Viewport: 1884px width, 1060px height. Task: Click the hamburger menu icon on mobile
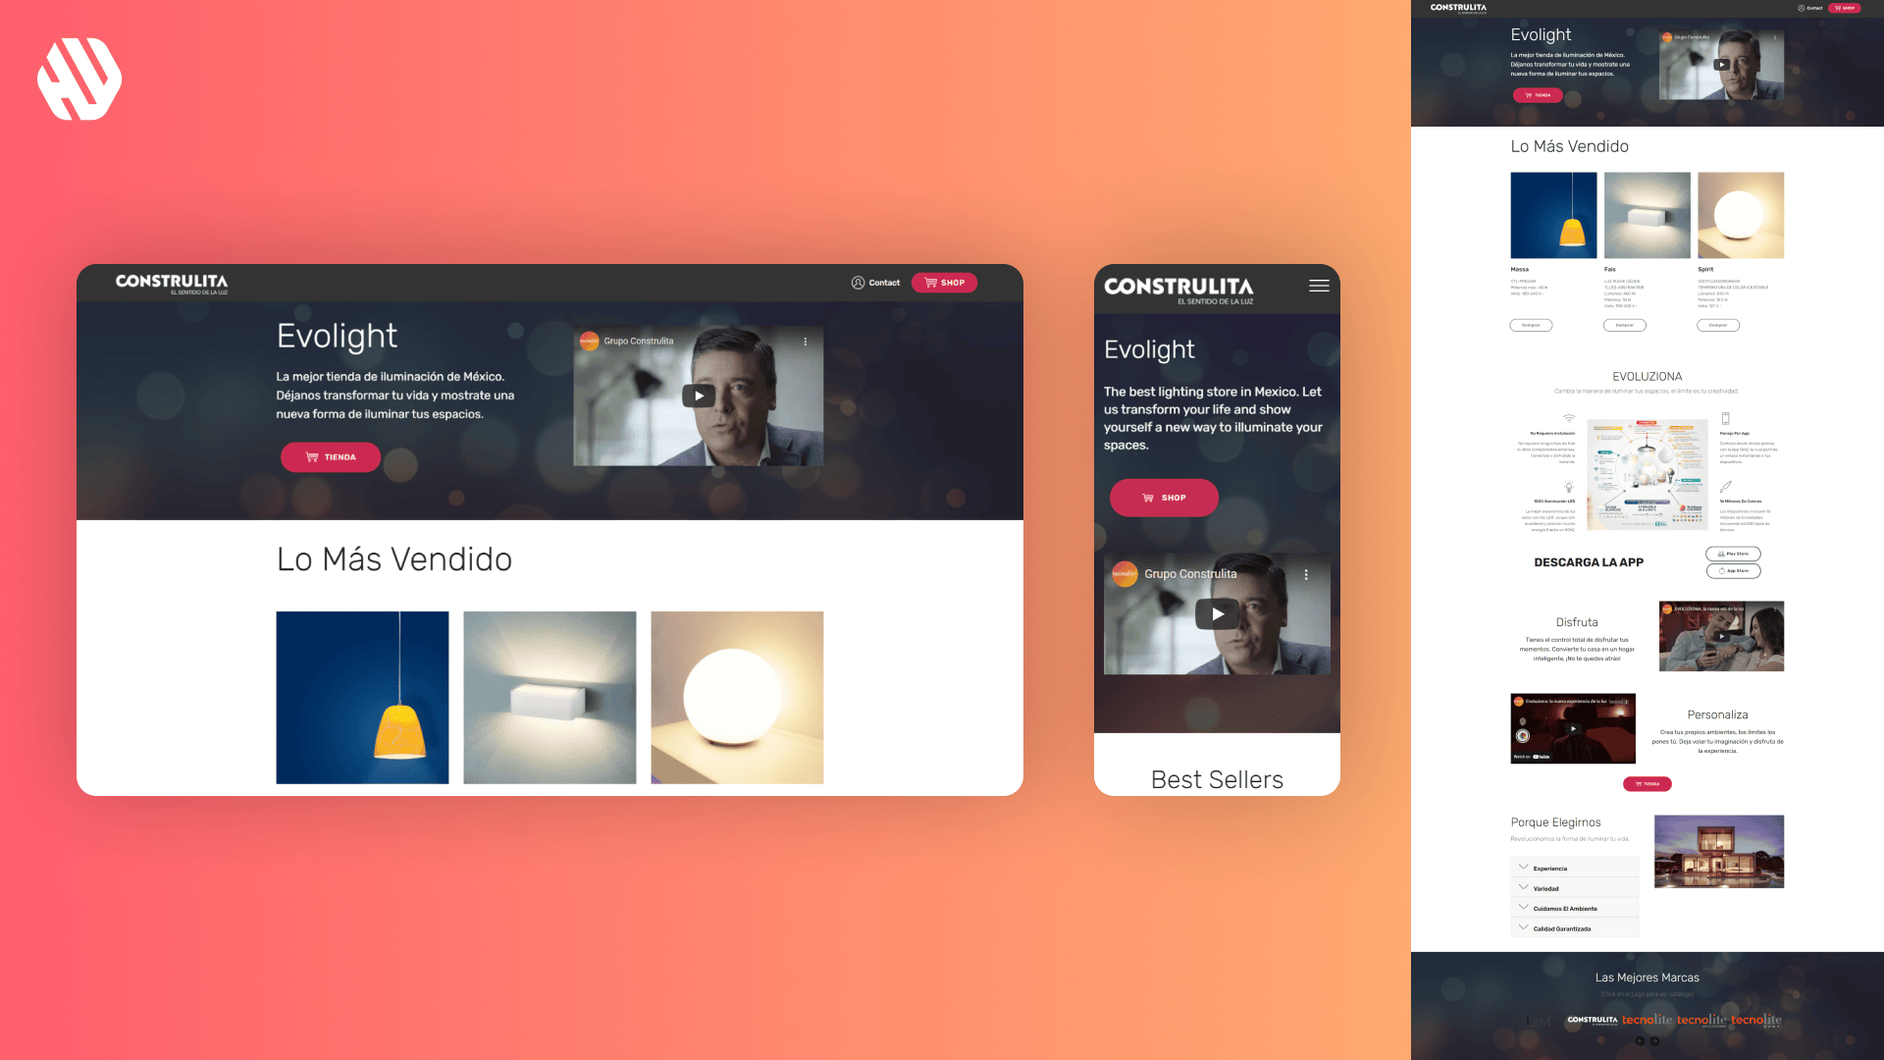(1320, 286)
